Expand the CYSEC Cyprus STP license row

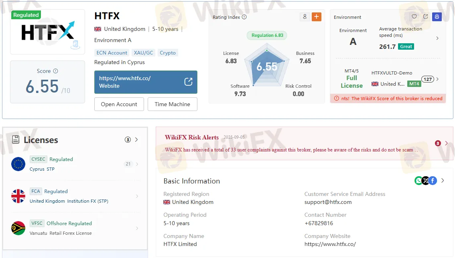pos(137,164)
